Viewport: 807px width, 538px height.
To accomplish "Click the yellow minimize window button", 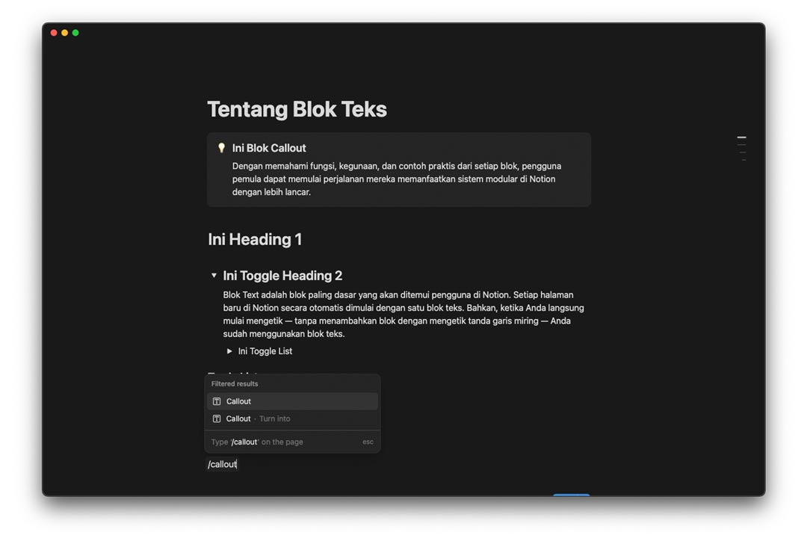I will coord(65,33).
